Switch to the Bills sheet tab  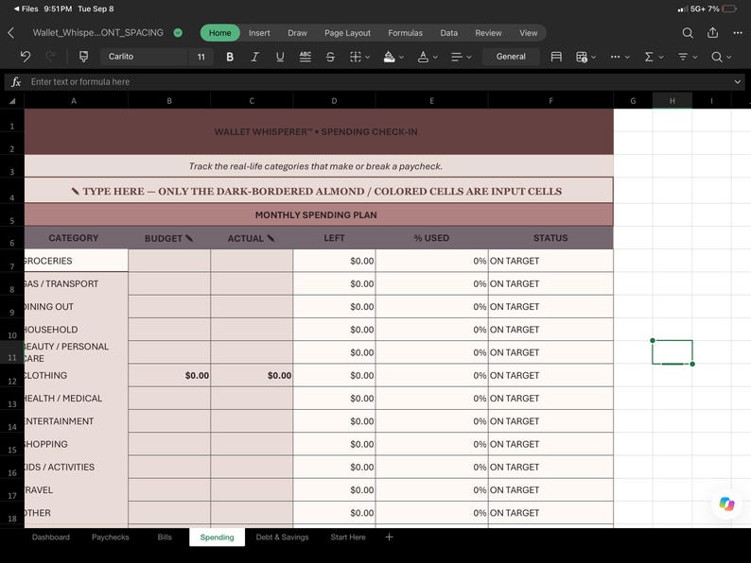(165, 537)
